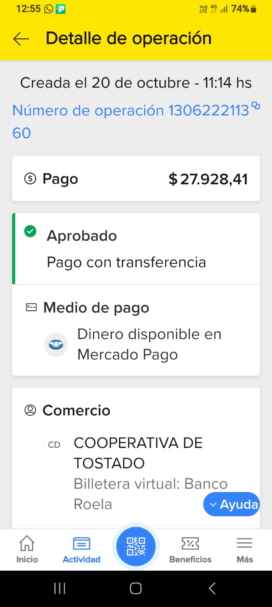Image resolution: width=272 pixels, height=607 pixels.
Task: Tap the Dinero disponible en Mercado Pago row
Action: [149, 344]
